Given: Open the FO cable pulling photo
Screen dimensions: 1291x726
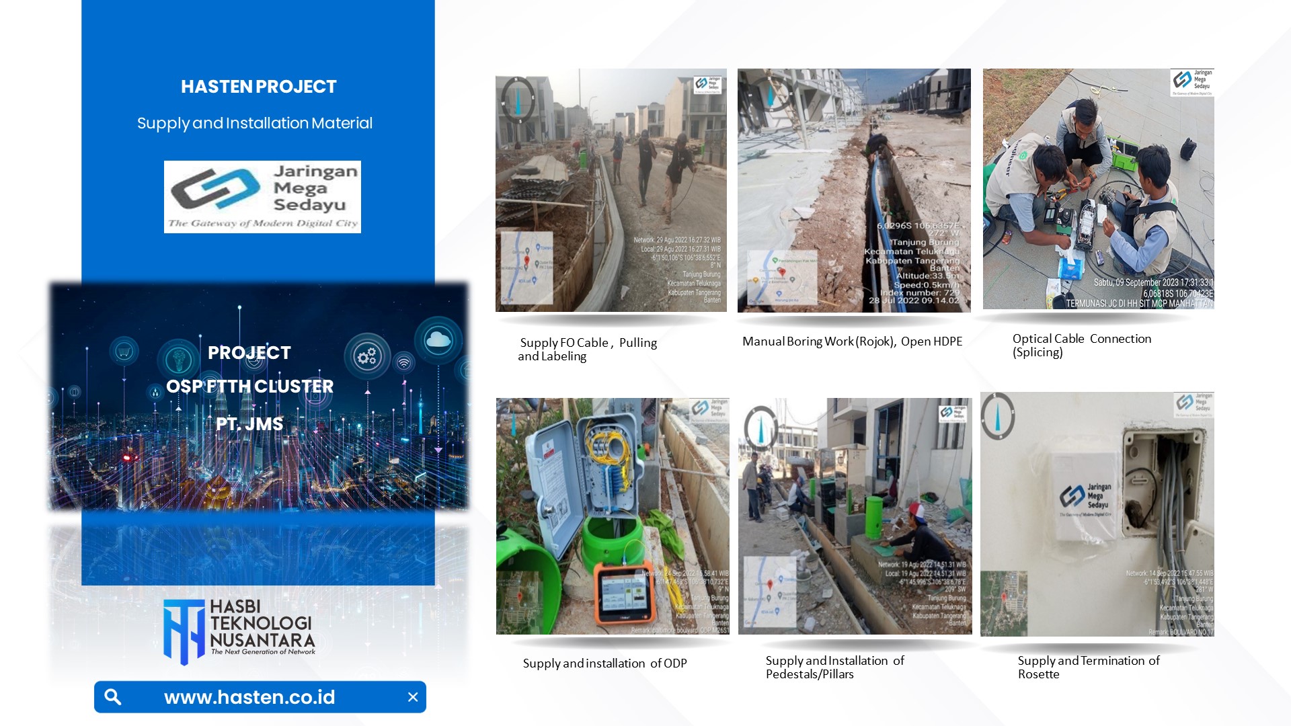Looking at the screenshot, I should [611, 190].
